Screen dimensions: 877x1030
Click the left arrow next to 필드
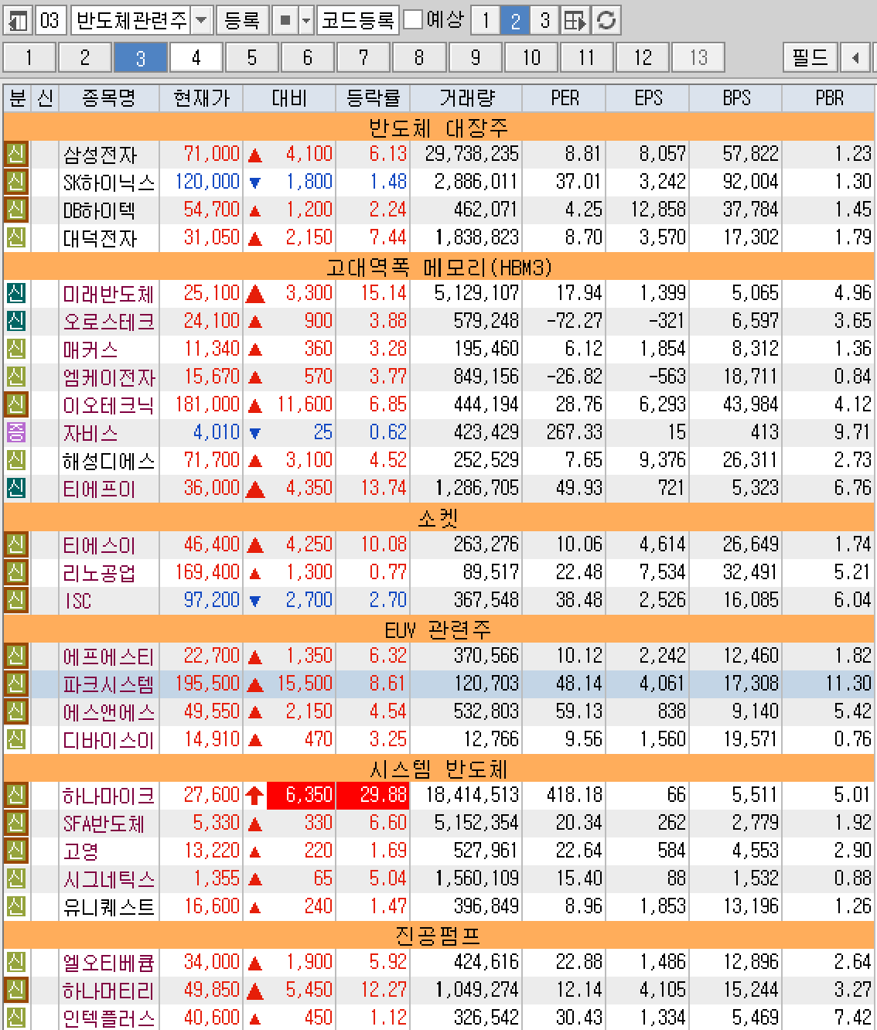(x=855, y=57)
